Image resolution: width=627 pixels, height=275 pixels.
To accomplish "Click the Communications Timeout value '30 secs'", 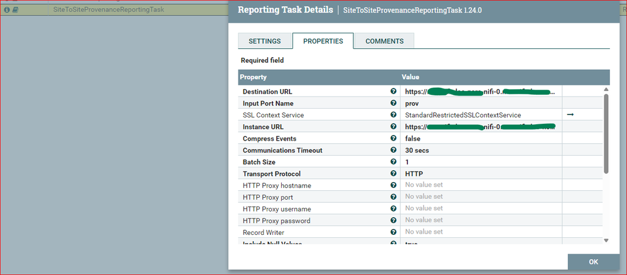I will [x=417, y=150].
